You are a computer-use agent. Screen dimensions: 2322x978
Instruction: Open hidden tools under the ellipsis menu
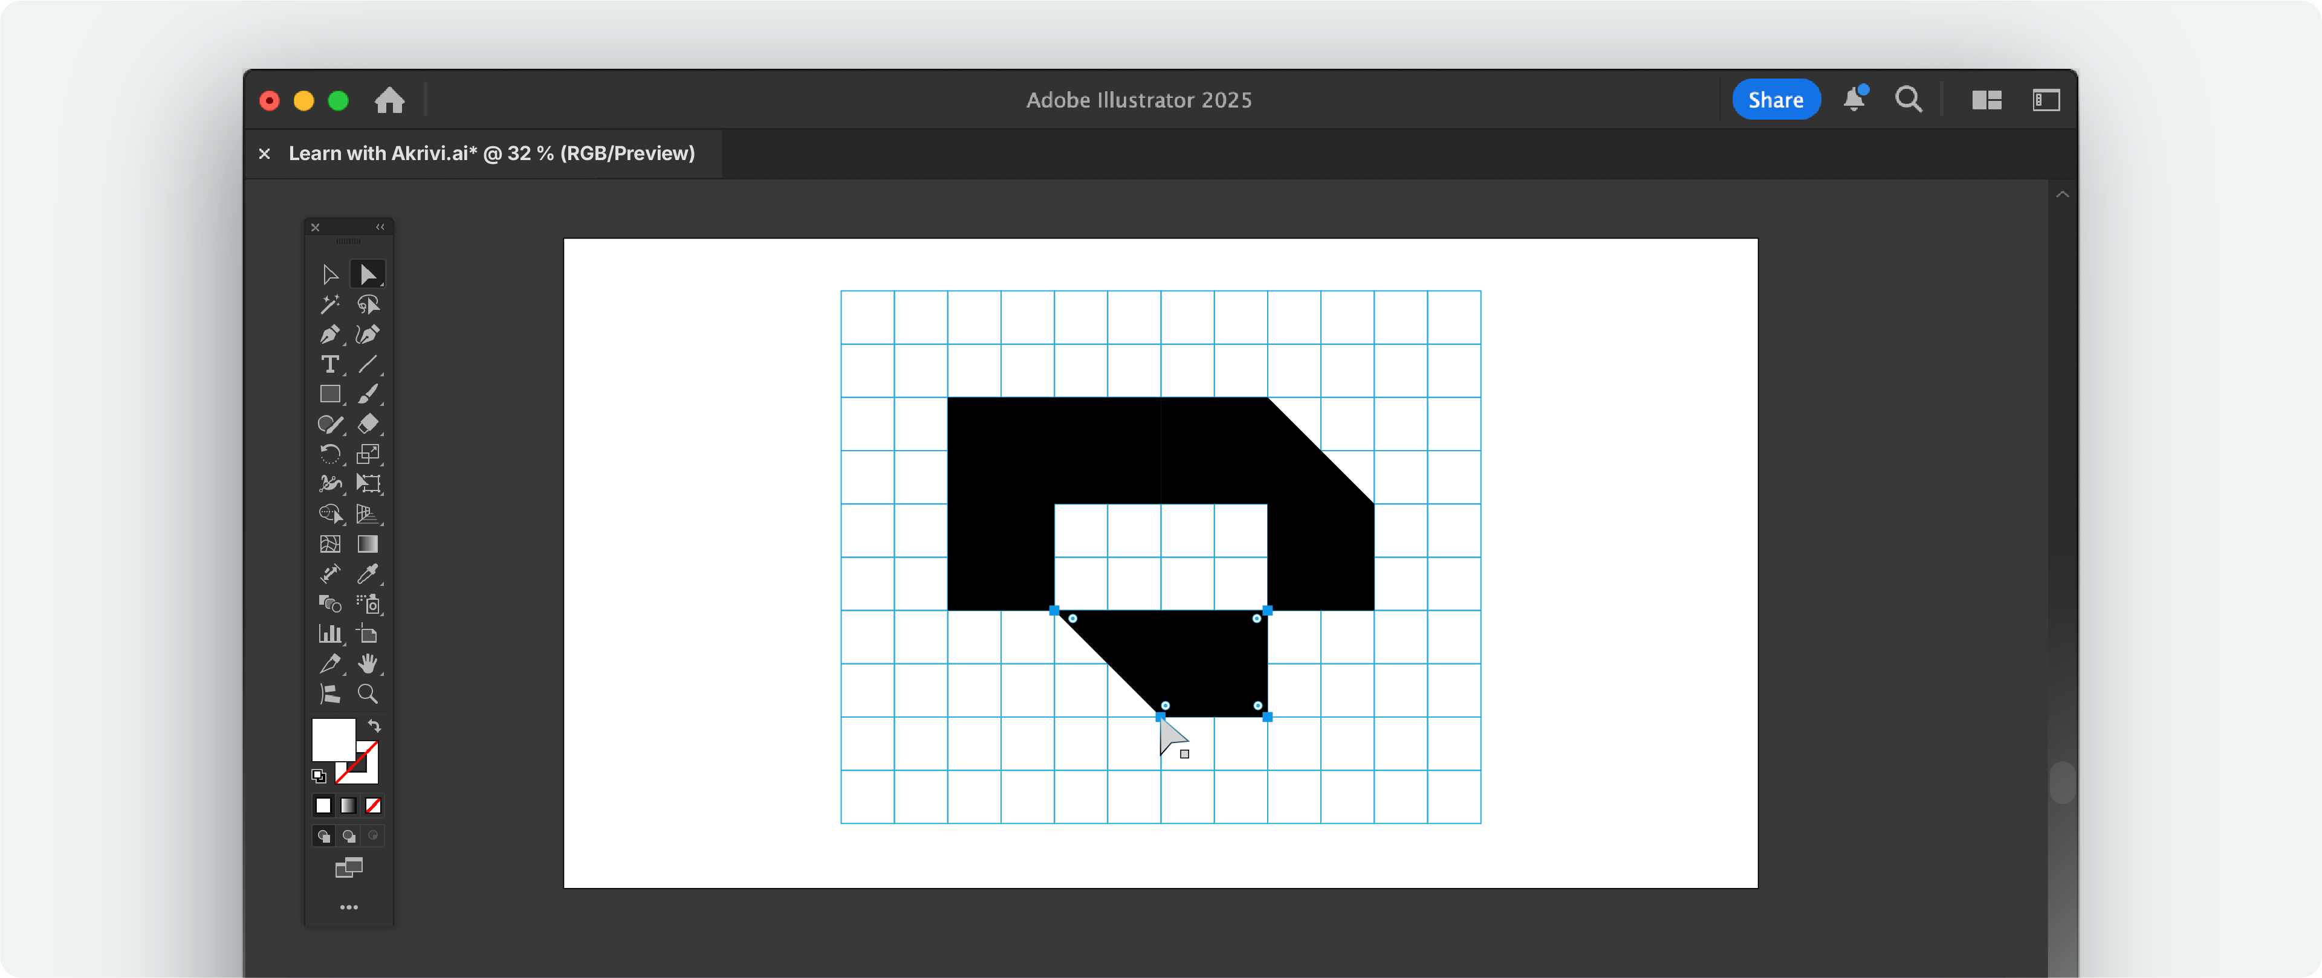click(349, 907)
